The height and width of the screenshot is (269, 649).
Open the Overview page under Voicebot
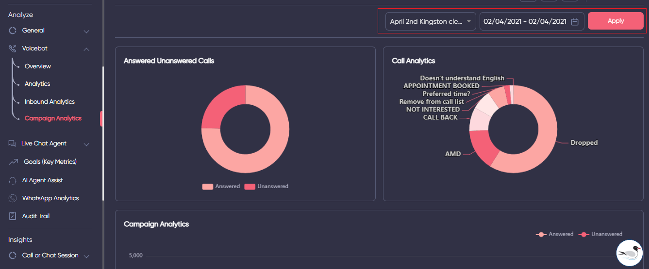tap(38, 66)
